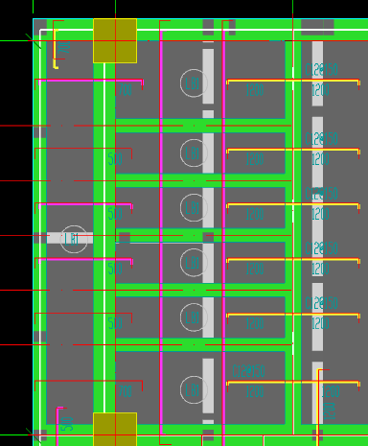The image size is (368, 446).
Task: Click the horizontal 700 label below the top yellow column
Action: 125,90
